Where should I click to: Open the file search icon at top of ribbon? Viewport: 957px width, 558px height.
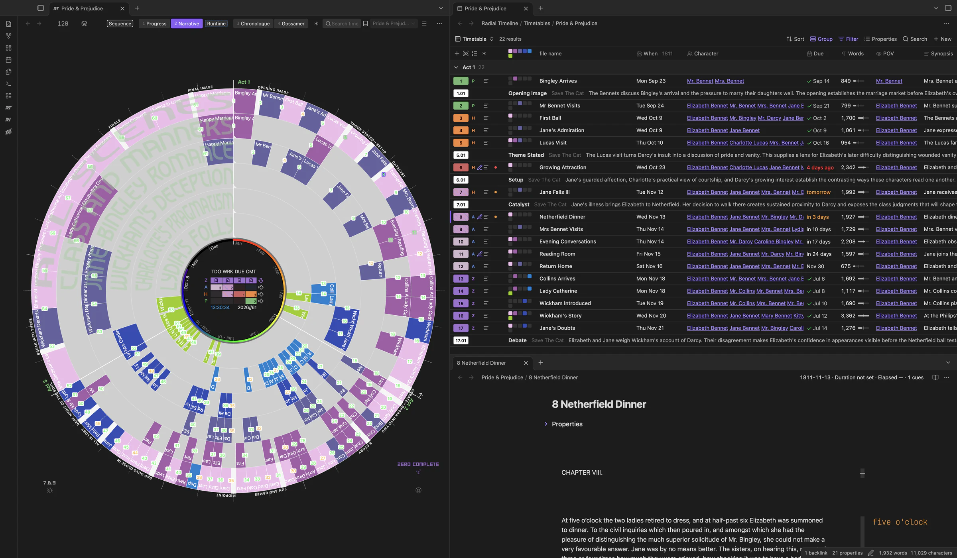point(8,24)
